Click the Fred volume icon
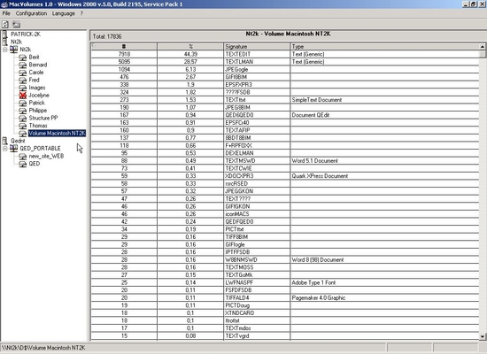487x354 pixels. pos(22,81)
